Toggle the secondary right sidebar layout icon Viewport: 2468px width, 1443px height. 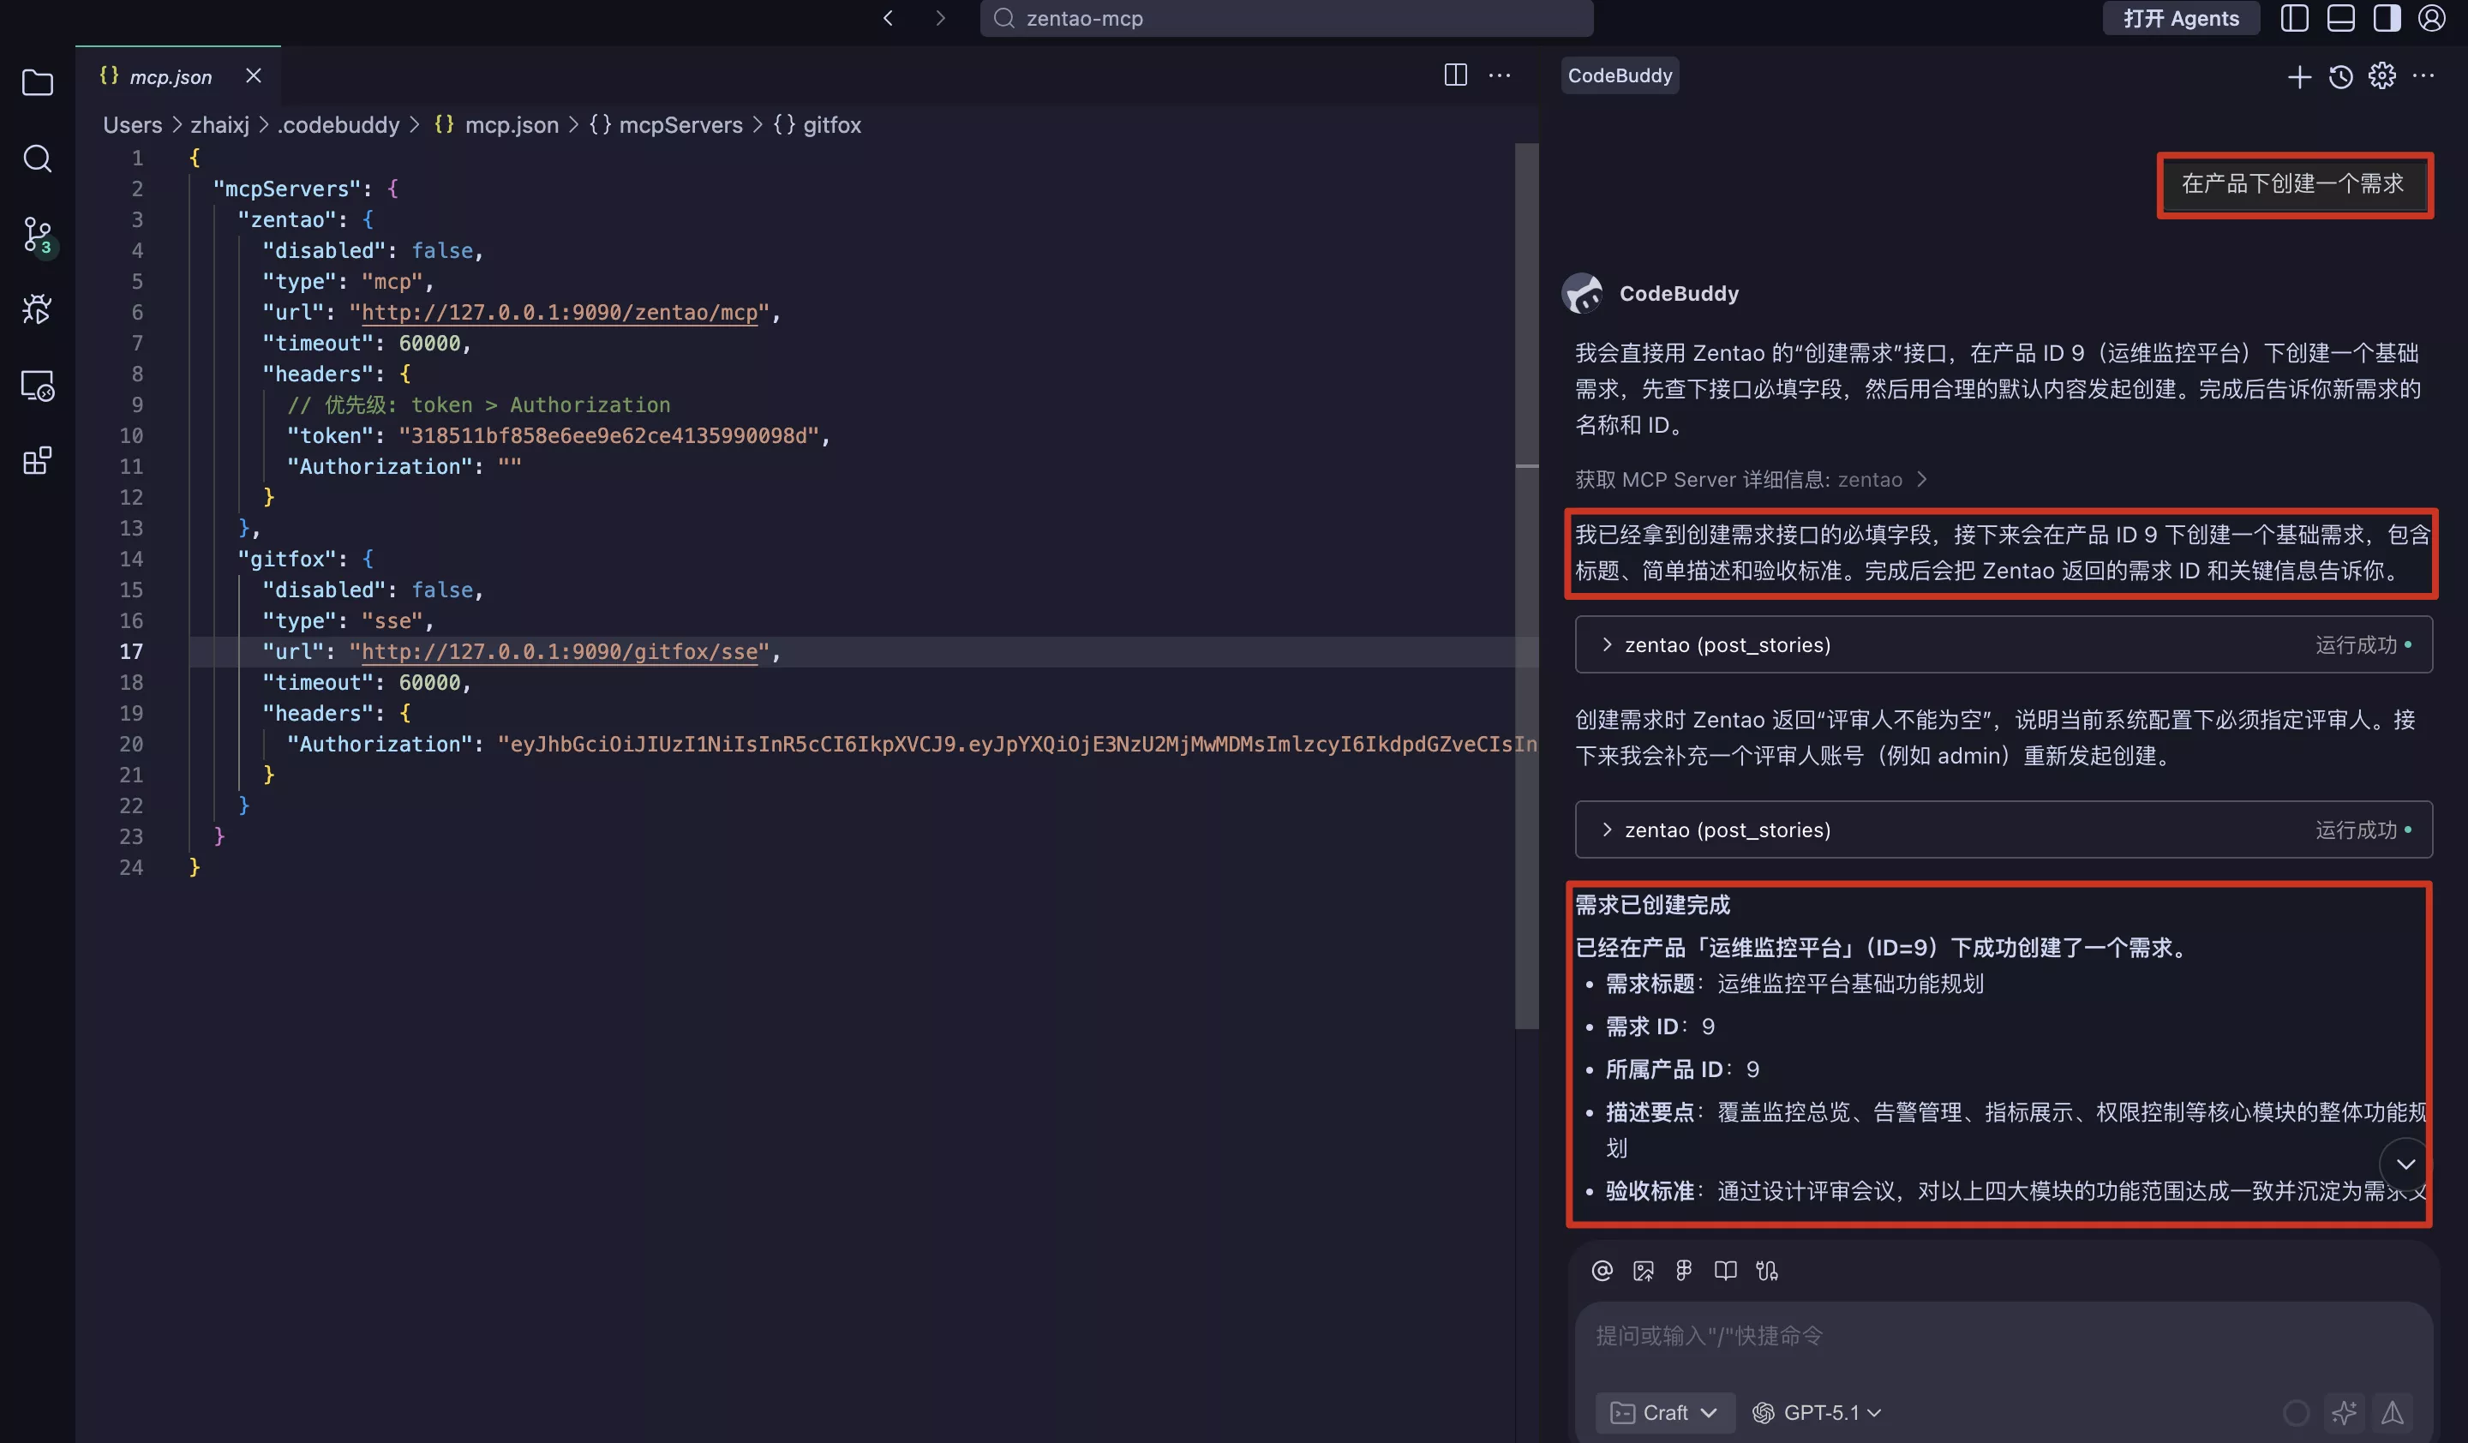[2387, 19]
